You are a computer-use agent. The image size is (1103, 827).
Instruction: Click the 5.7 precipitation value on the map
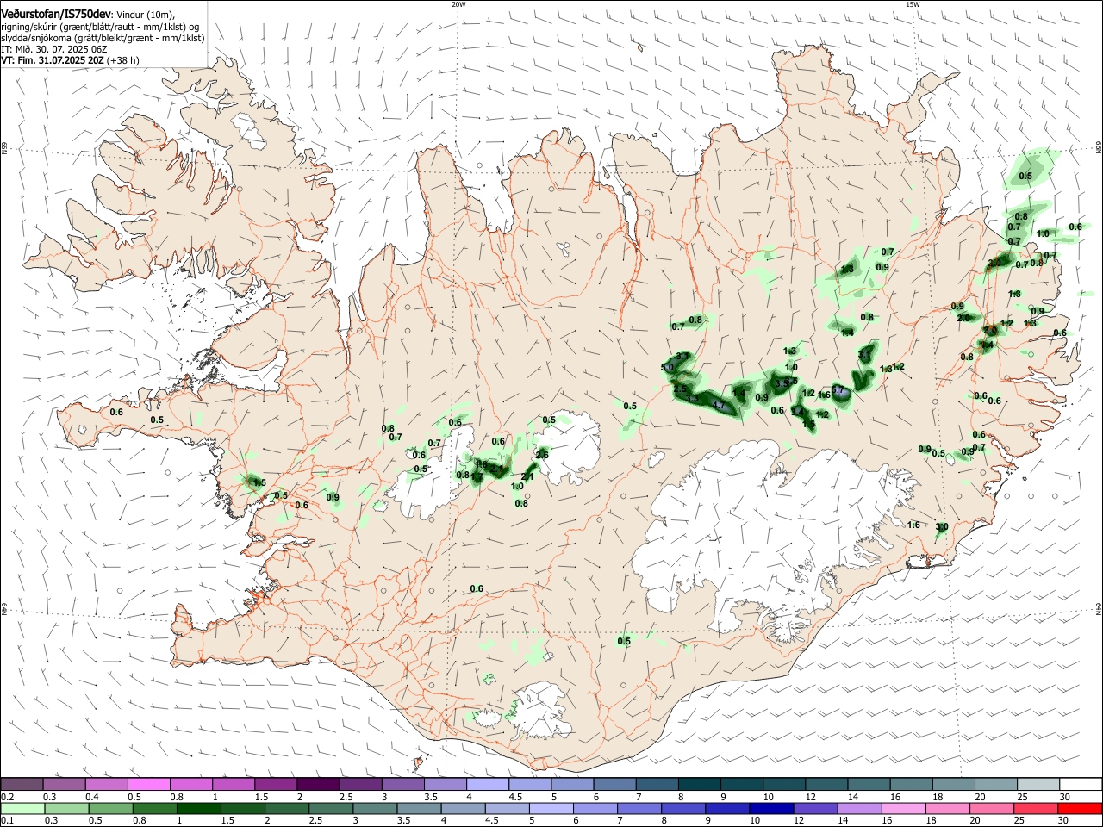(x=836, y=390)
